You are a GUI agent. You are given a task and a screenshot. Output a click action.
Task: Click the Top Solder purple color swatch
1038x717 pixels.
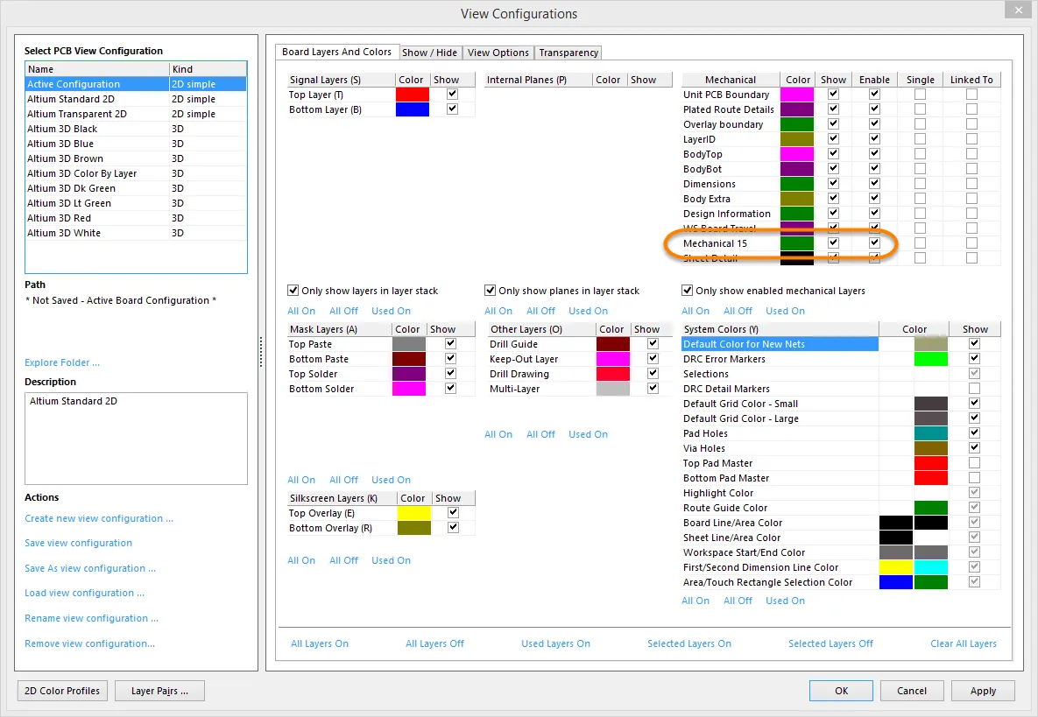pos(409,374)
